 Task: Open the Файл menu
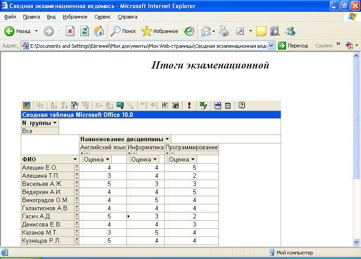pyautogui.click(x=10, y=17)
